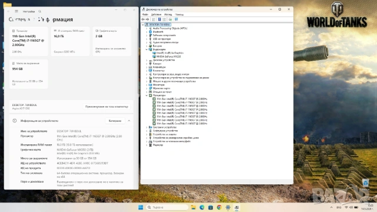This screenshot has width=377, height=212.
Task: Select the Фърмуер category
Action: tap(158, 145)
